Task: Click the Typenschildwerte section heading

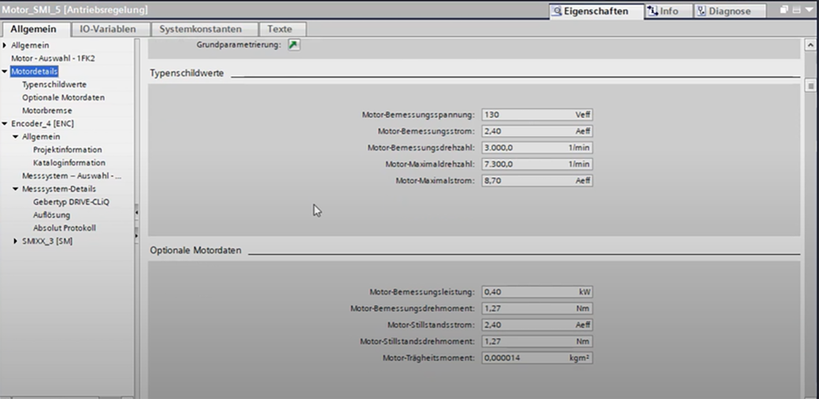Action: [187, 73]
